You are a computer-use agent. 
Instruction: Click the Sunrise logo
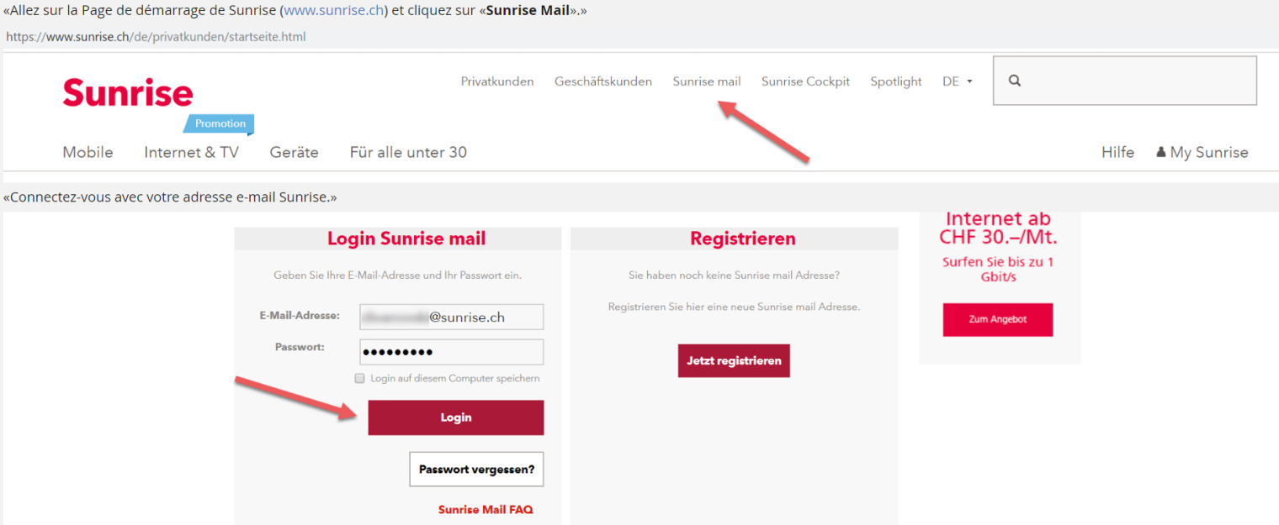(x=127, y=92)
